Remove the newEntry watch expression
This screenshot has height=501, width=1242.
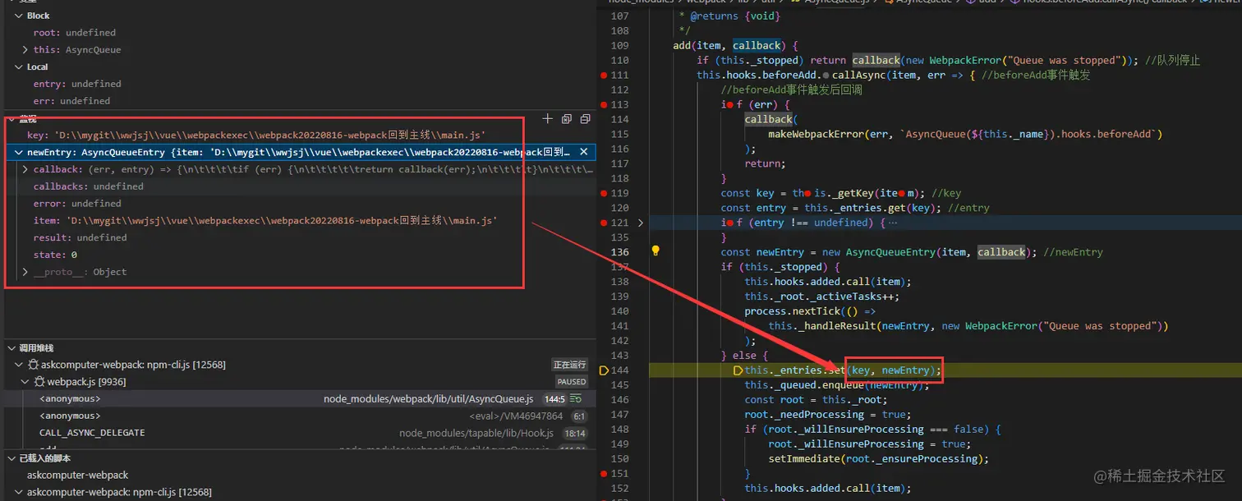(x=584, y=152)
